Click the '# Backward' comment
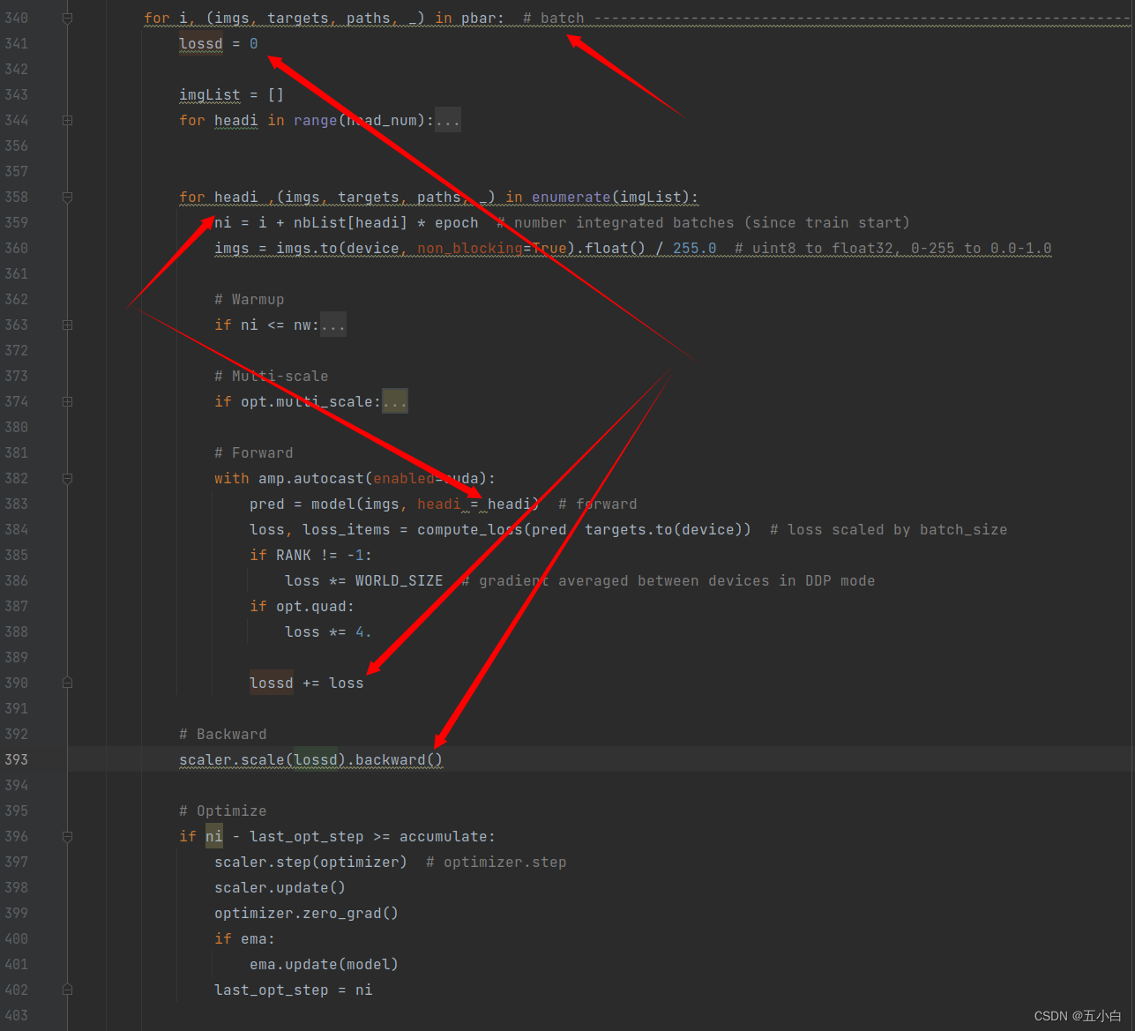Screen dimensions: 1135x1031 click(223, 734)
